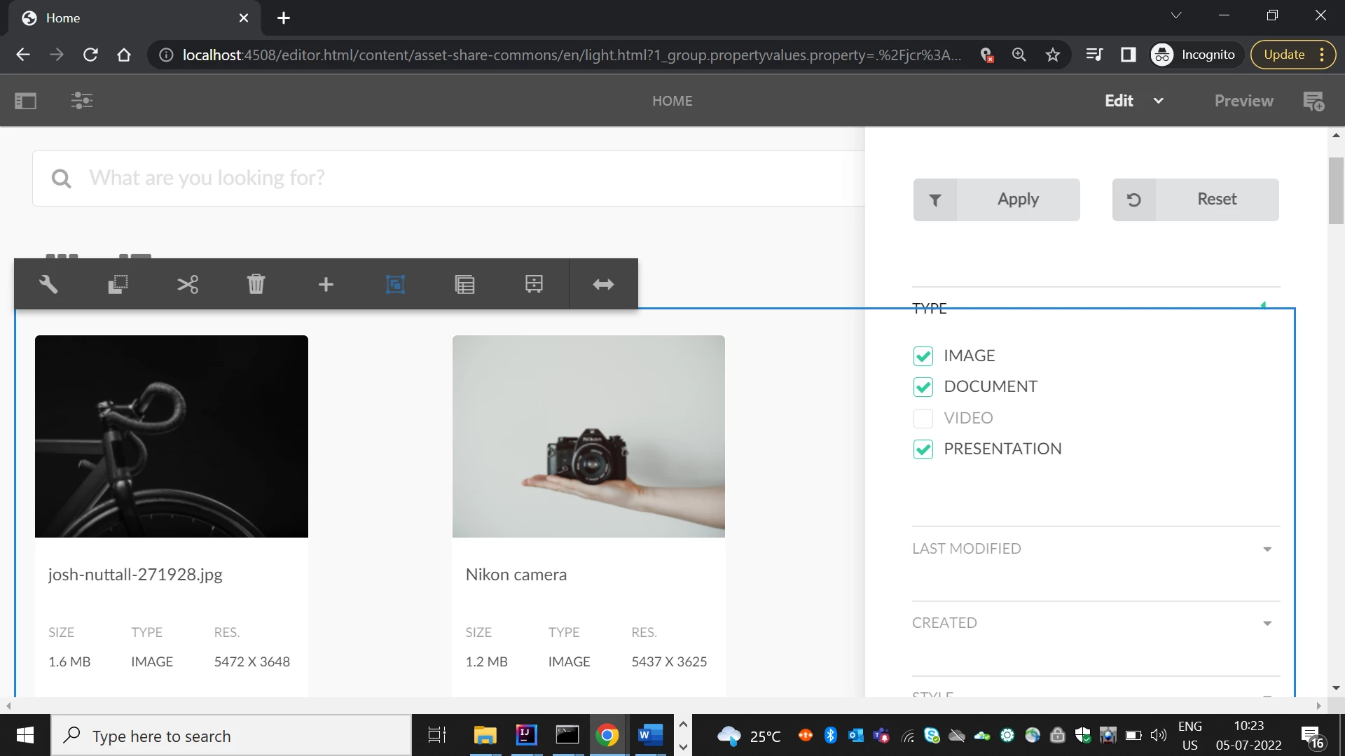This screenshot has width=1345, height=756.
Task: Click the Copy component icon
Action: click(118, 284)
